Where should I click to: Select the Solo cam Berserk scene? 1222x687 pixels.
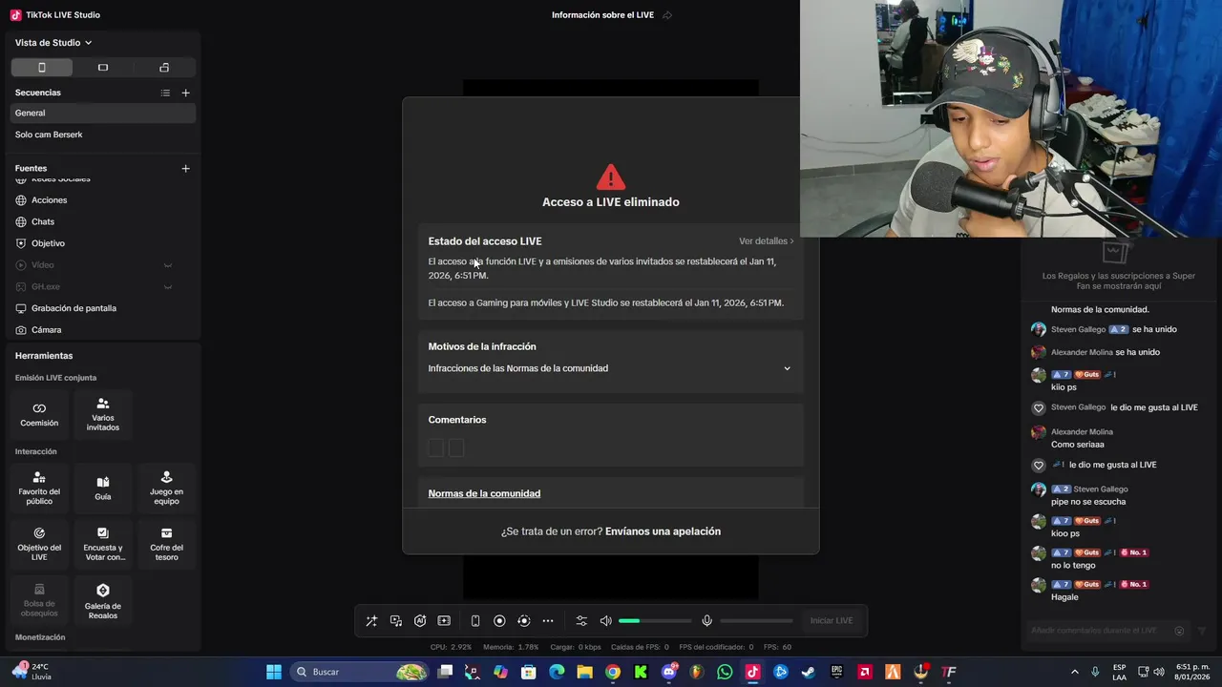(x=103, y=135)
